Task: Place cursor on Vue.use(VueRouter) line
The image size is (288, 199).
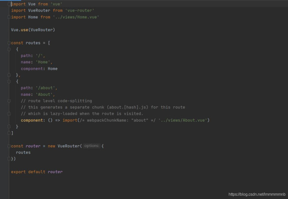Action: 33,30
